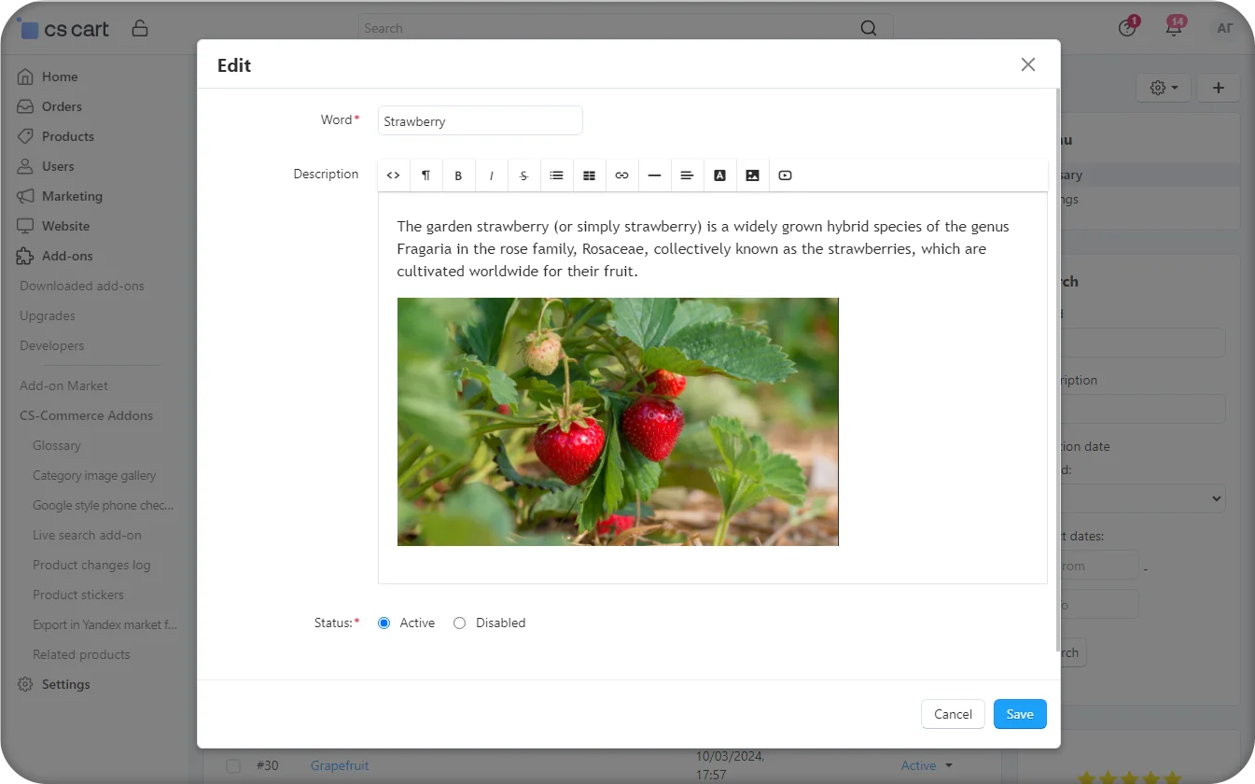
Task: Apply bold formatting in description editor
Action: [458, 175]
